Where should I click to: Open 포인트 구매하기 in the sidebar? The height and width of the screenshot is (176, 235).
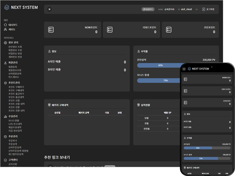point(16,87)
